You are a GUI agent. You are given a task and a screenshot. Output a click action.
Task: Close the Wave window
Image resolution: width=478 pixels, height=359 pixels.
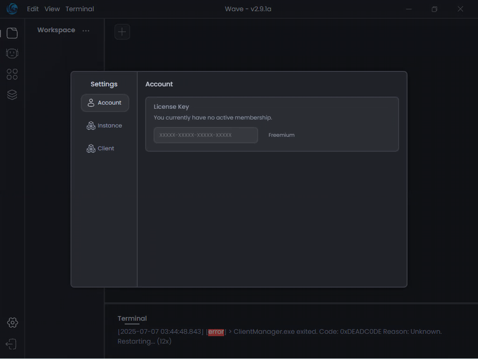tap(460, 9)
